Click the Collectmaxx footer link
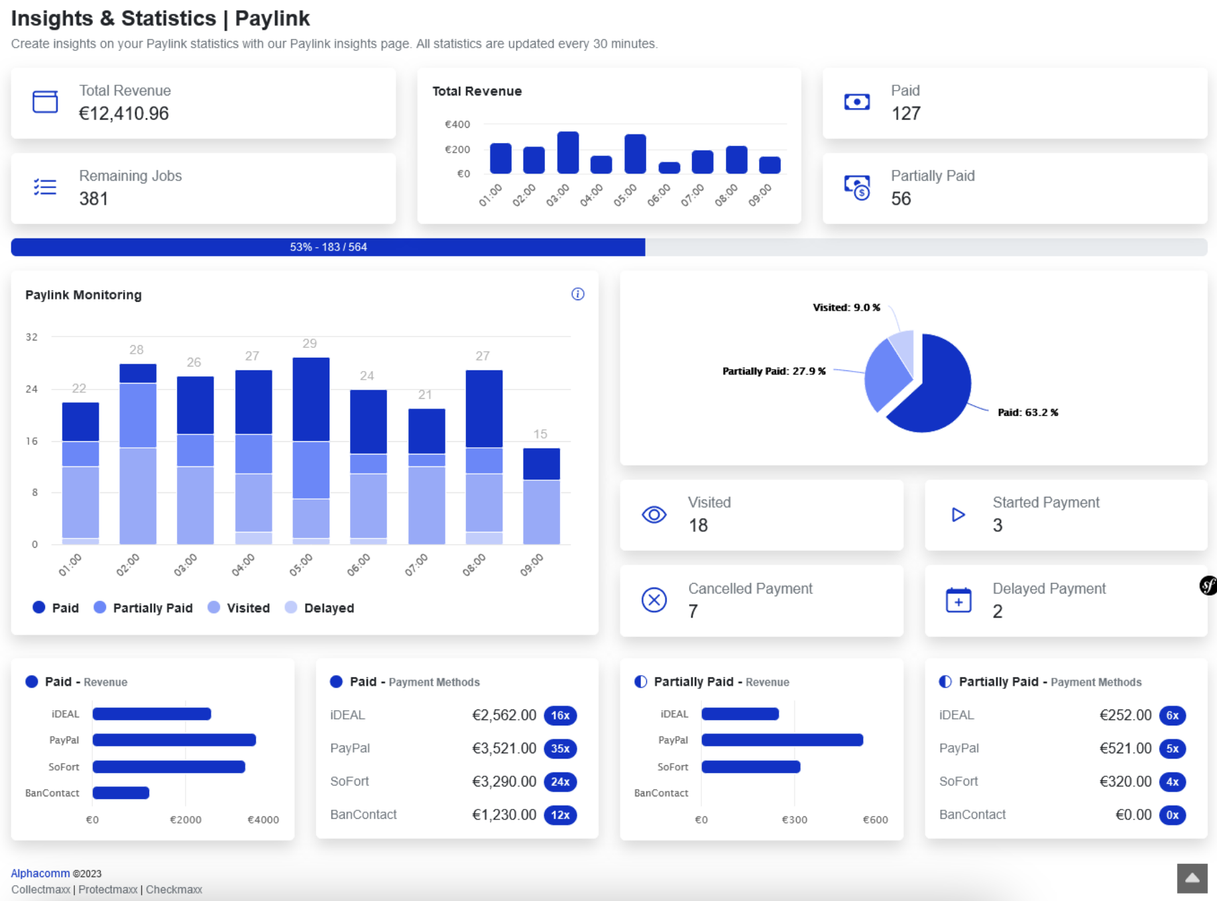 click(40, 889)
